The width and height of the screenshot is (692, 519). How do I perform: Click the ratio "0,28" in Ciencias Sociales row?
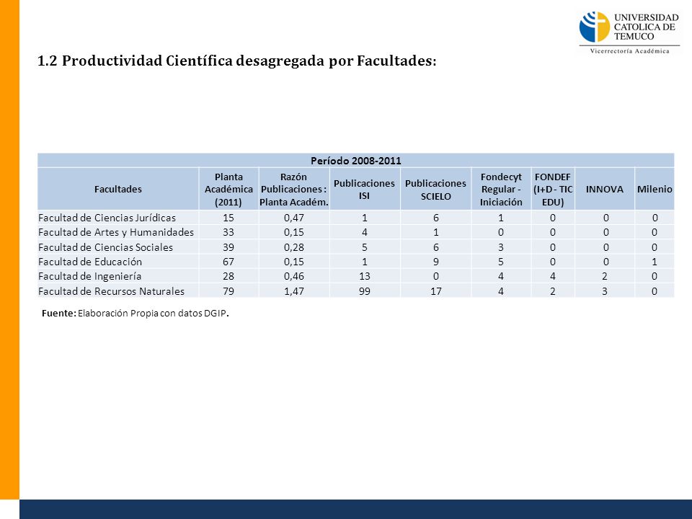pyautogui.click(x=294, y=247)
